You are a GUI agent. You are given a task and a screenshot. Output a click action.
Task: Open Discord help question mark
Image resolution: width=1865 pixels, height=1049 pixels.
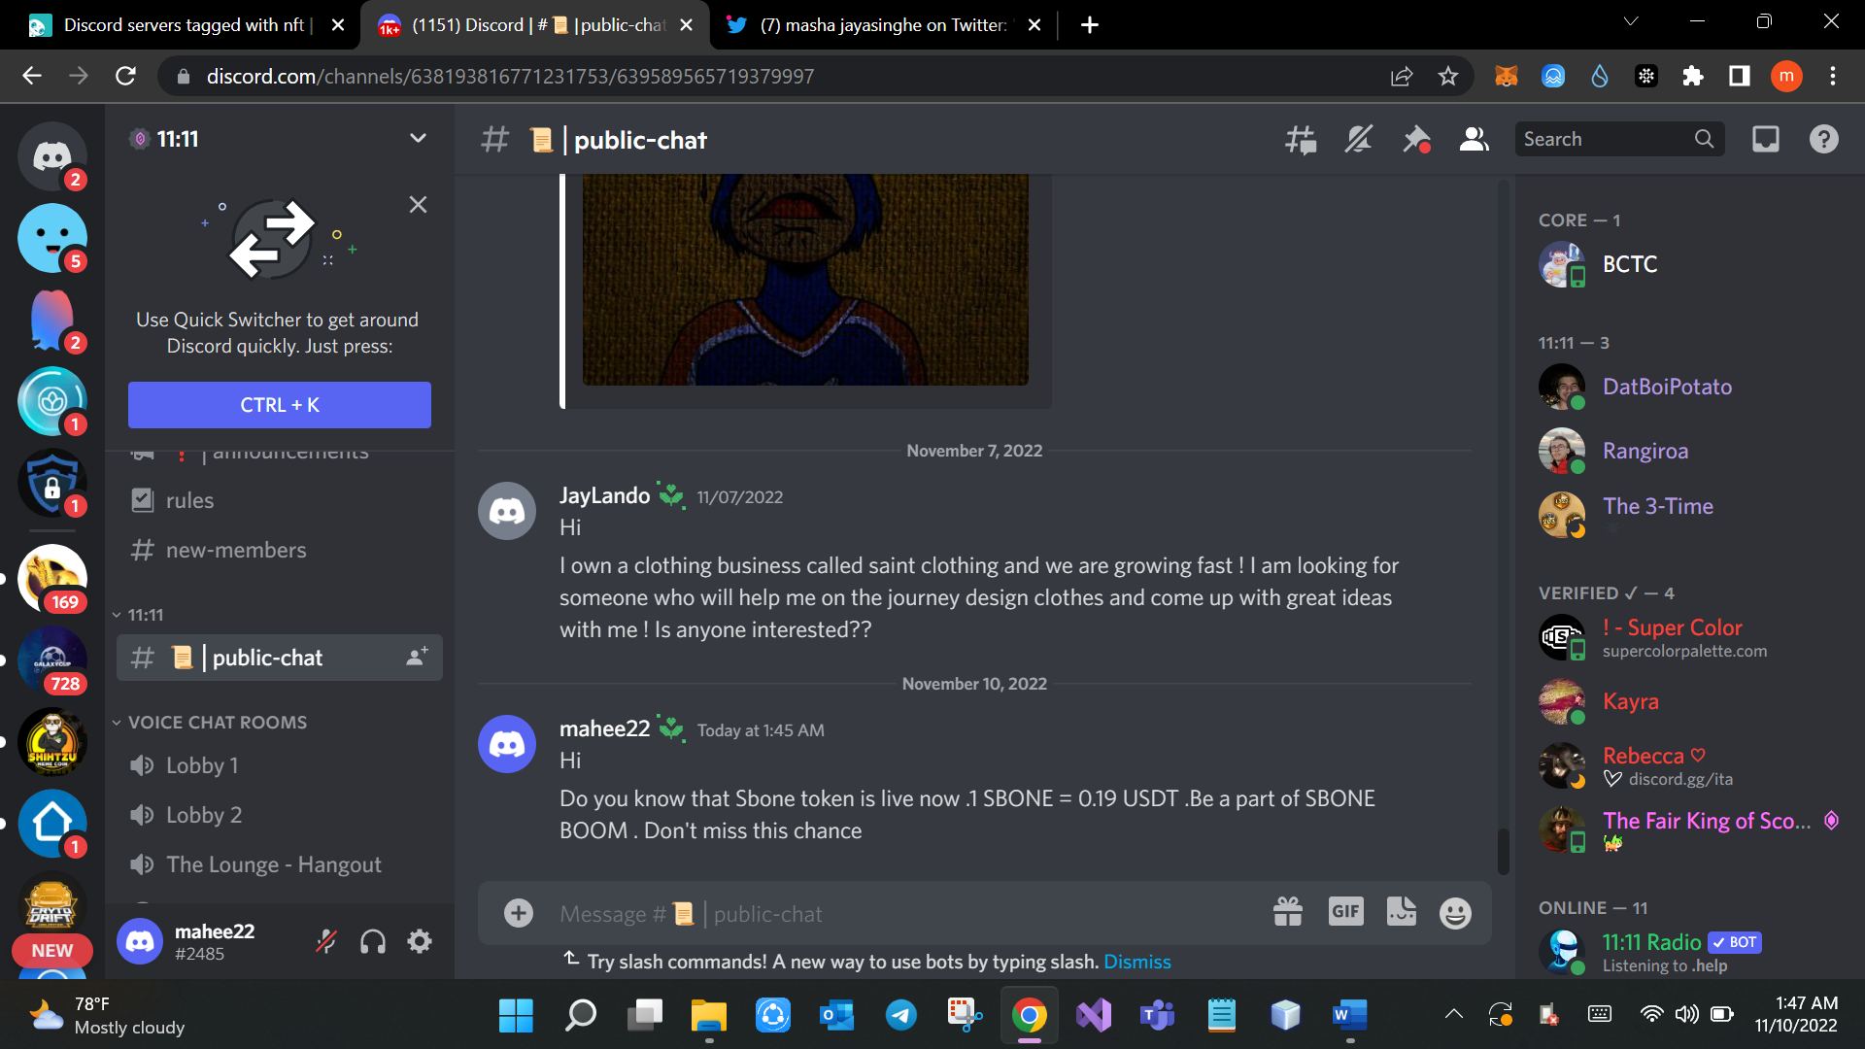click(1823, 140)
